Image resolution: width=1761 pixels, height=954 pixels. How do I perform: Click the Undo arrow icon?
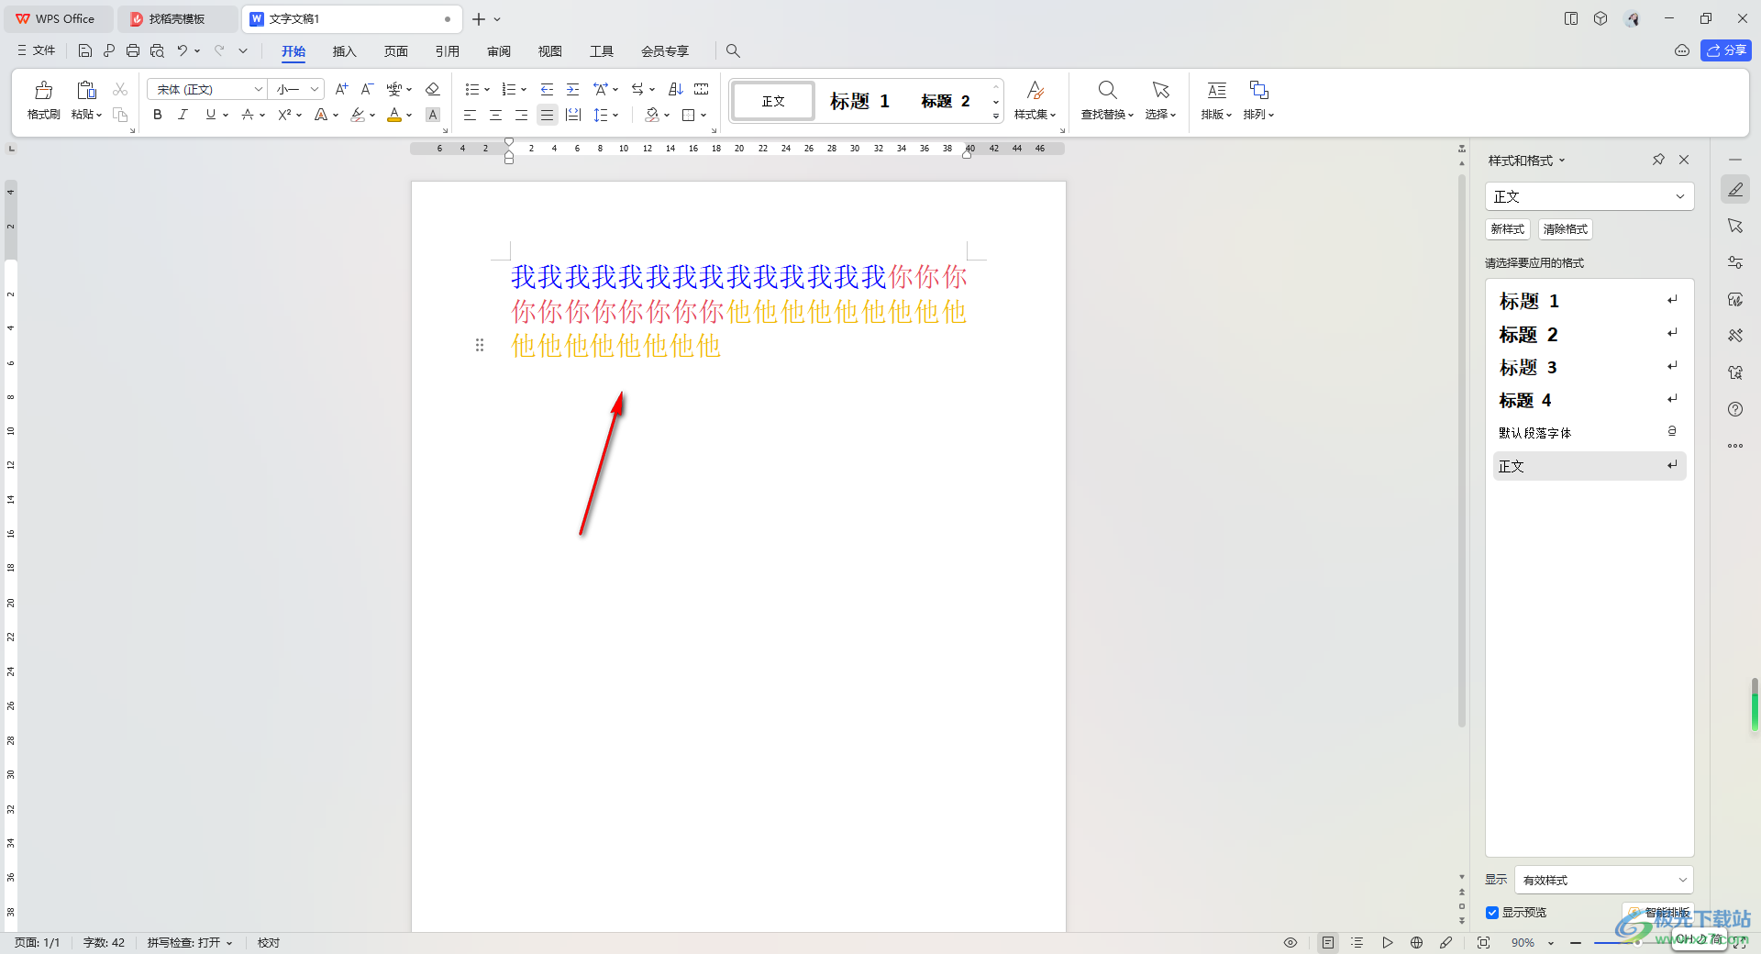pos(183,50)
